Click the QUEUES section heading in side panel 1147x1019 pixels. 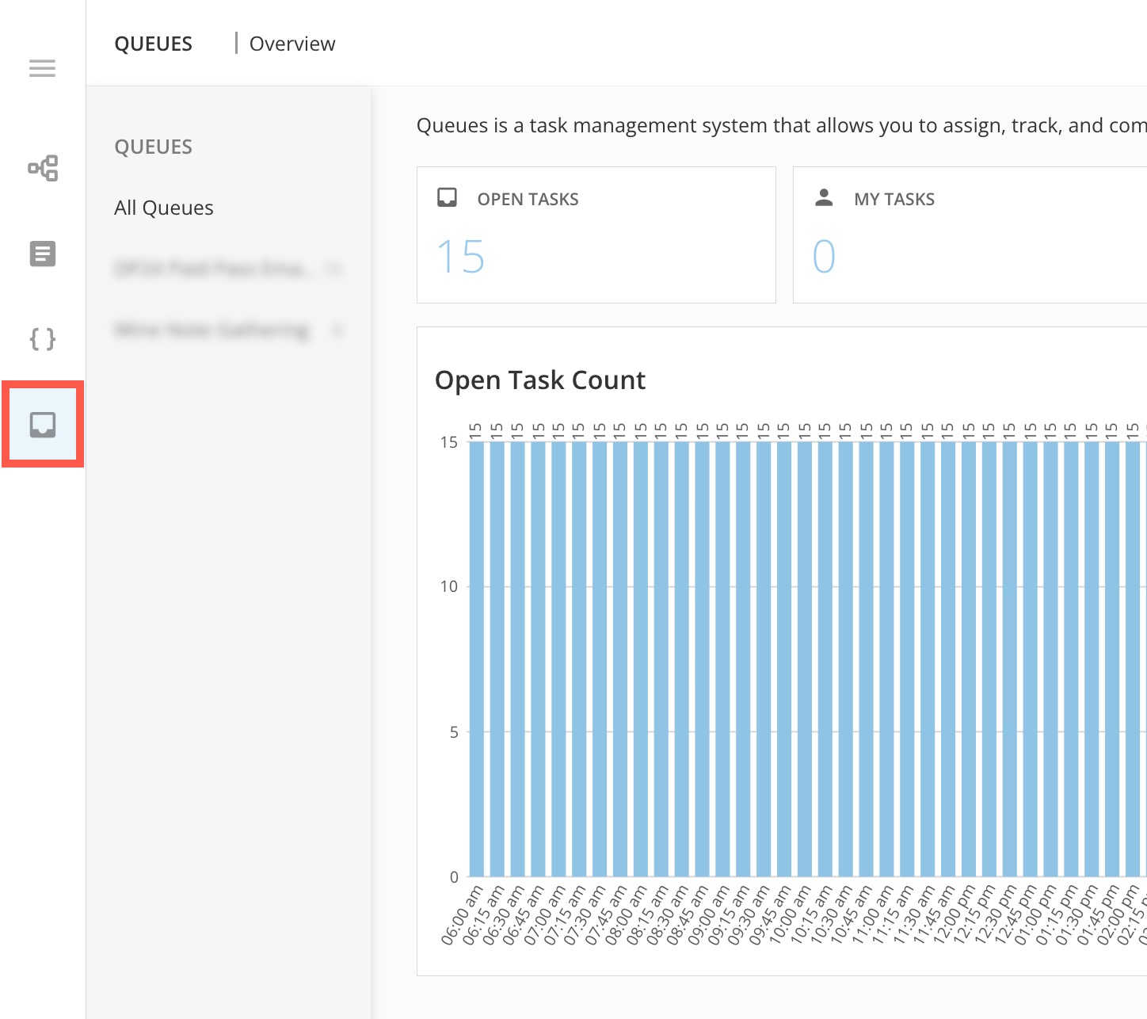(x=154, y=147)
